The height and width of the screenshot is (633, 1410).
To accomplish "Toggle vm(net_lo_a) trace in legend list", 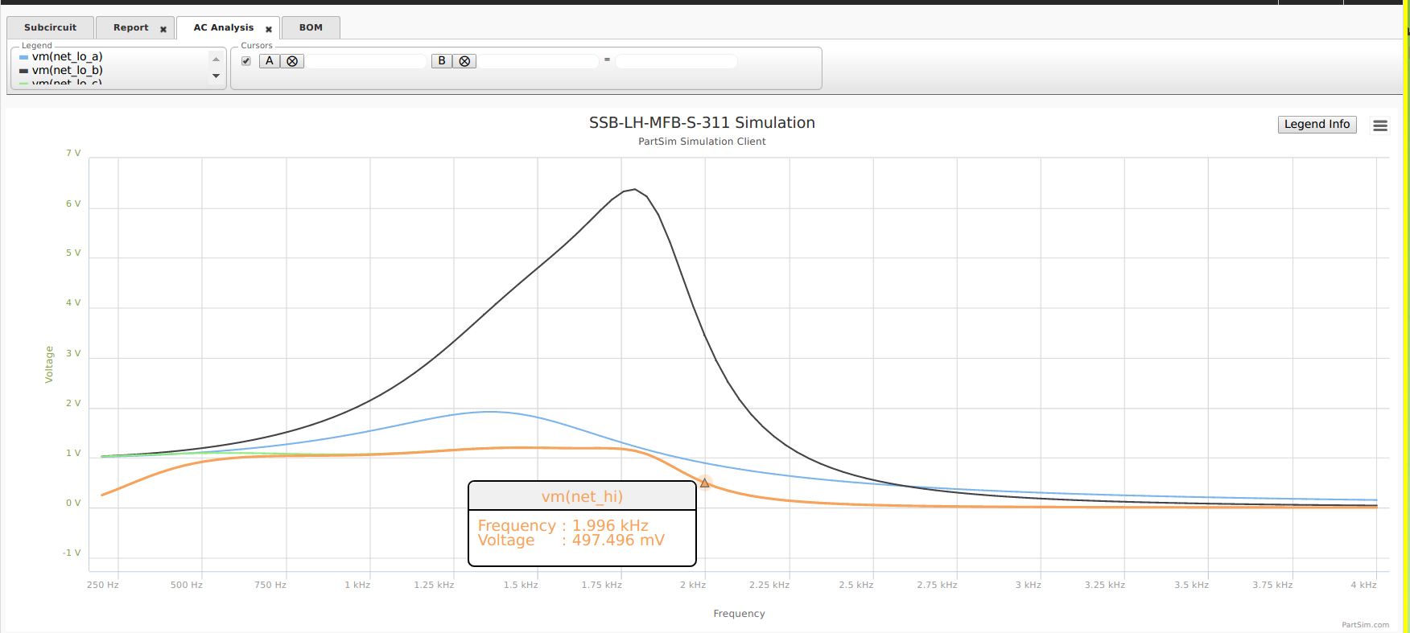I will click(68, 57).
